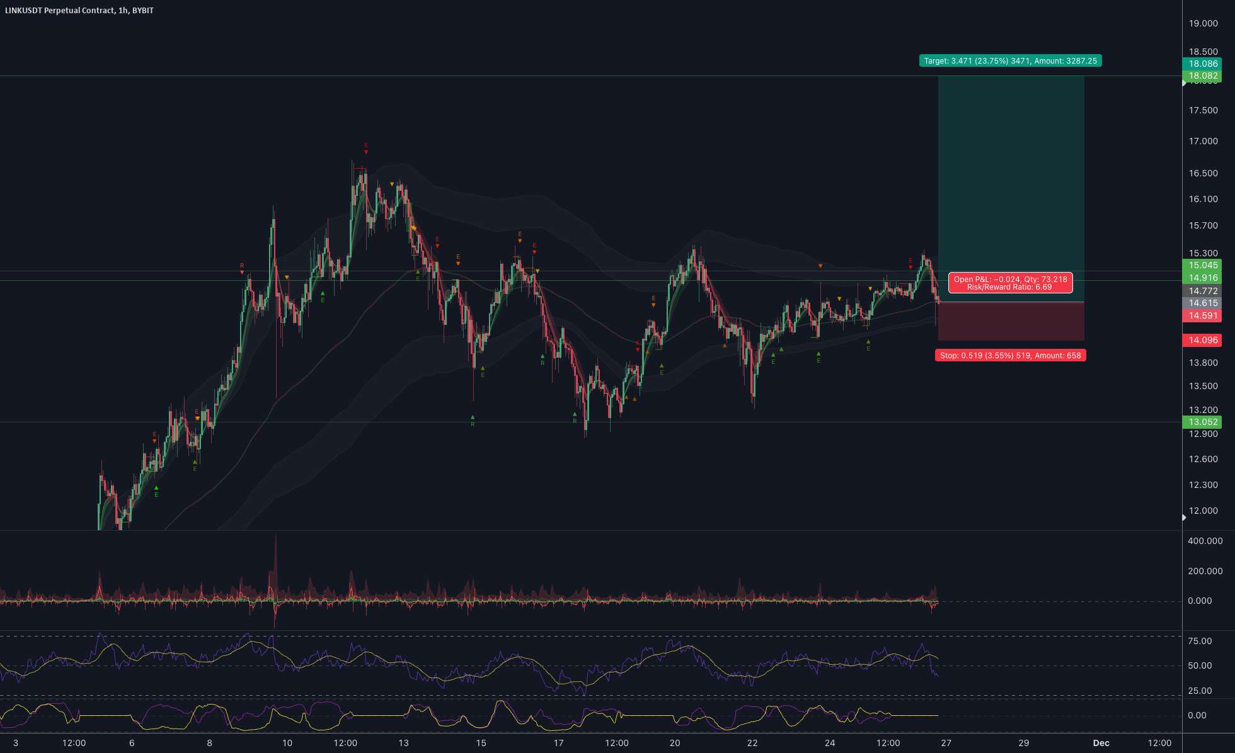
Task: Select the green Target label of the long position
Action: tap(1010, 61)
